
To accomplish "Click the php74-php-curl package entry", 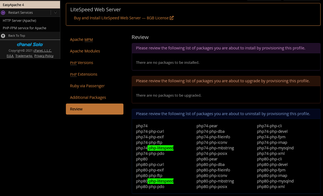I will [150, 131].
